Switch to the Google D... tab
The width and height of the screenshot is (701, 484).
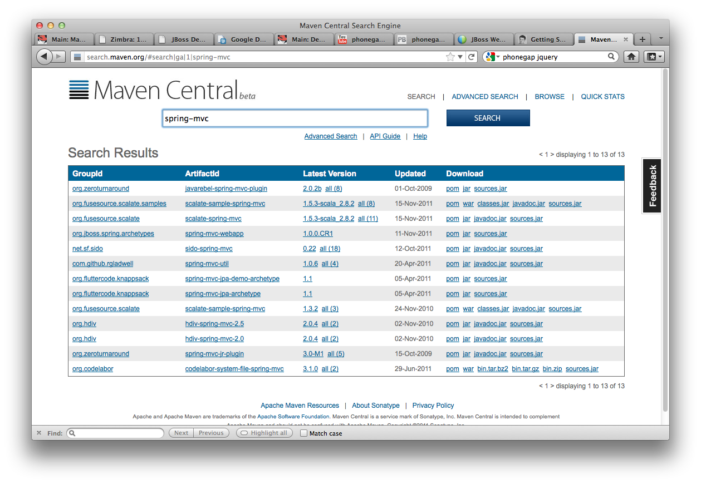tap(244, 39)
